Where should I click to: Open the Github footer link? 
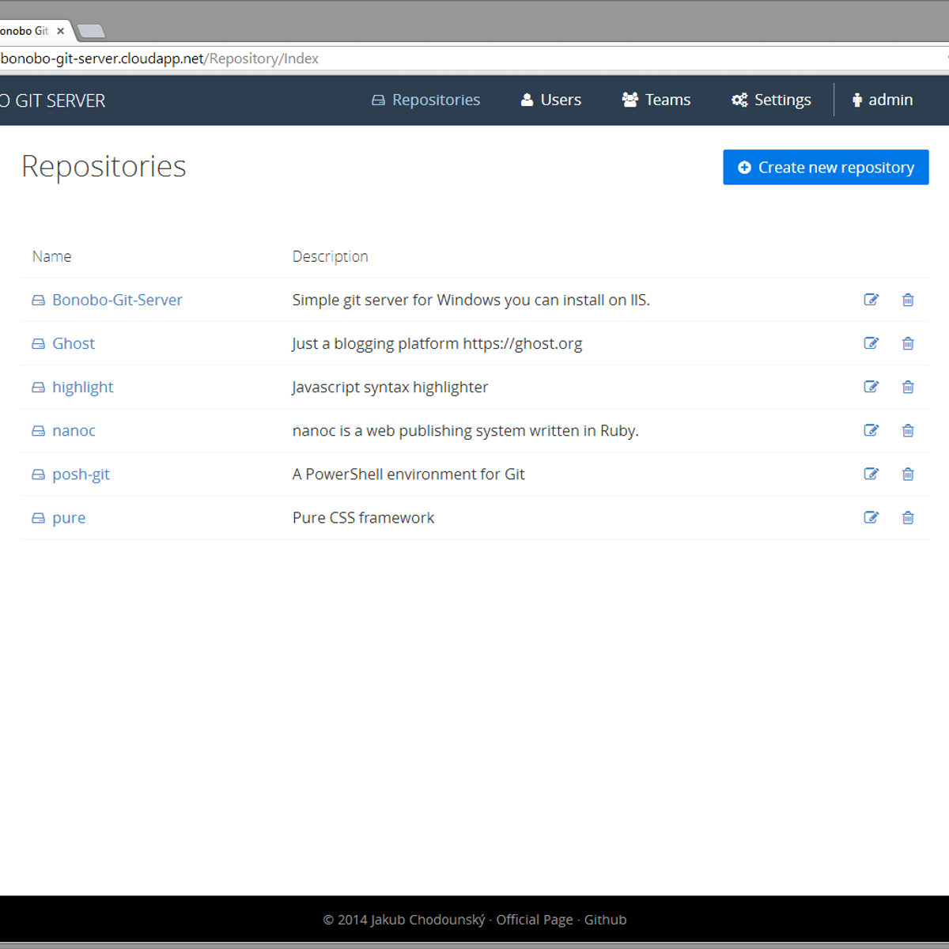[x=605, y=920]
